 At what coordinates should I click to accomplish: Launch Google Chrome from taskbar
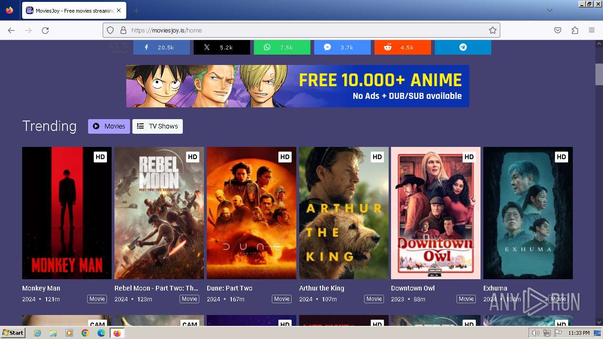(85, 333)
